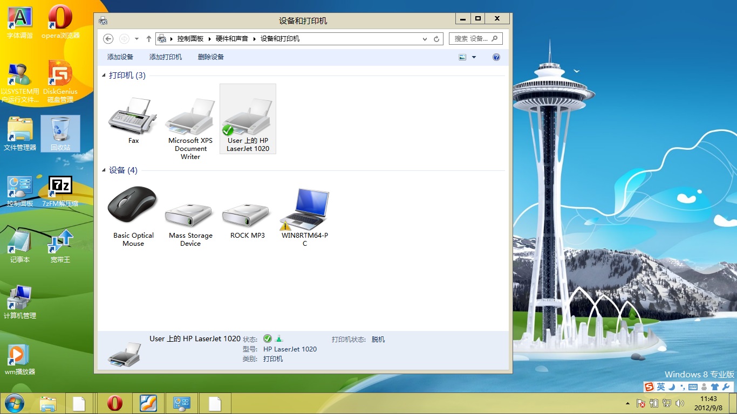The height and width of the screenshot is (414, 737).
Task: Go to 控制面板 in the breadcrumb
Action: (x=190, y=39)
